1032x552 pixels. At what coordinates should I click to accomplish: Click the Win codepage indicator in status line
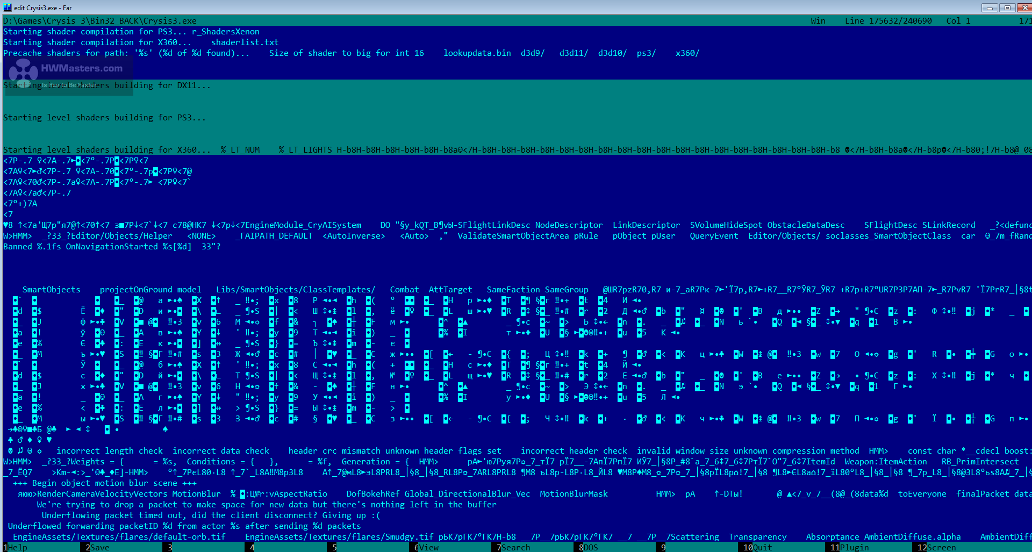(x=818, y=21)
